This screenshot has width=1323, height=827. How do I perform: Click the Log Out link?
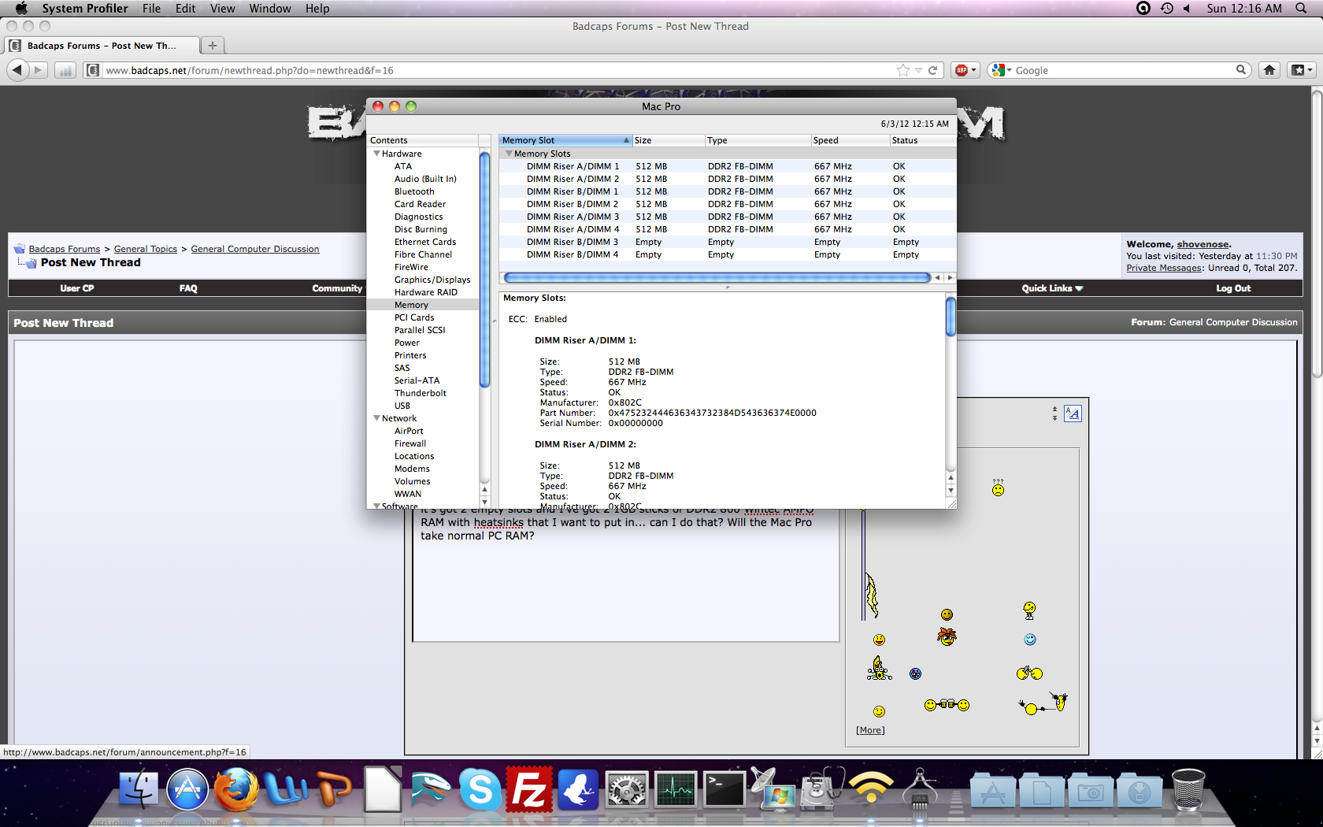click(1233, 288)
